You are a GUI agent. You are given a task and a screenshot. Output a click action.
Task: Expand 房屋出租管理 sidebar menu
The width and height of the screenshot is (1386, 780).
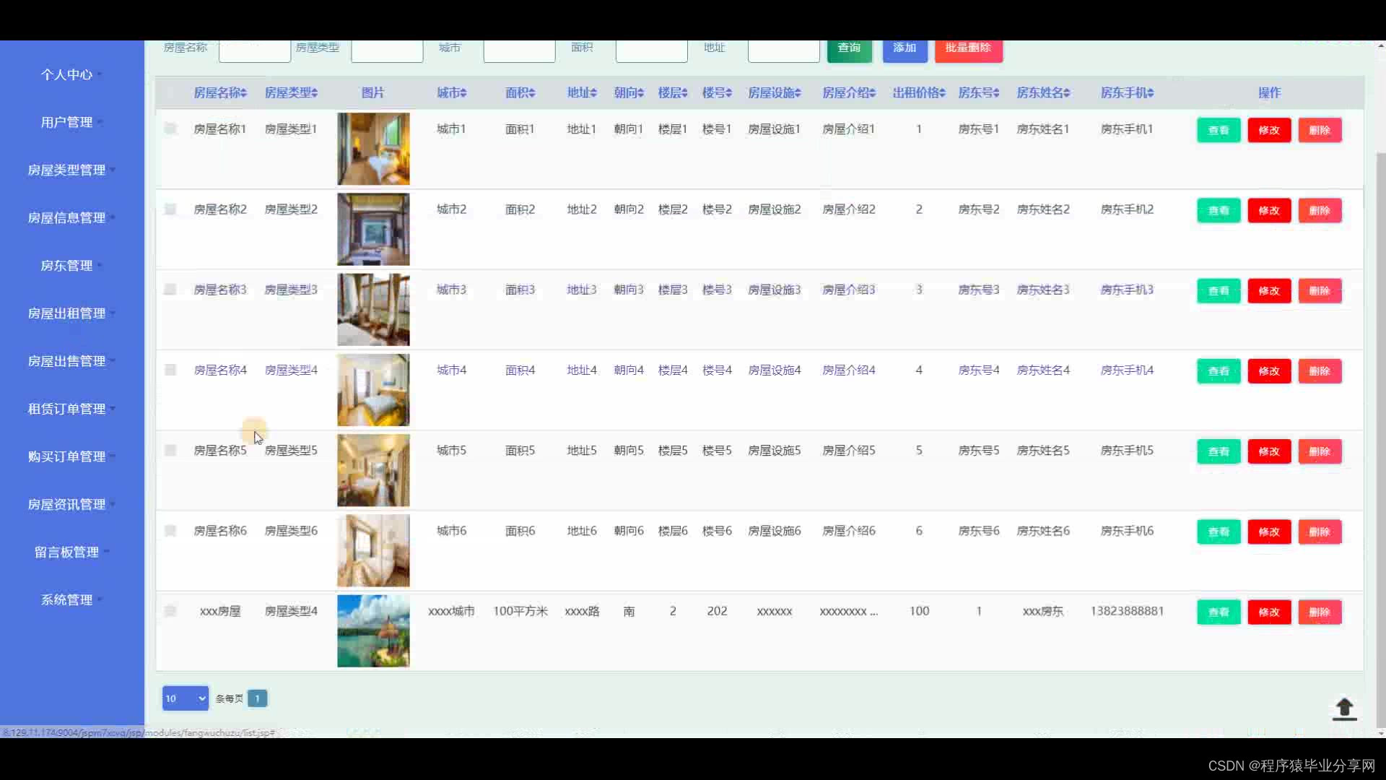click(66, 313)
